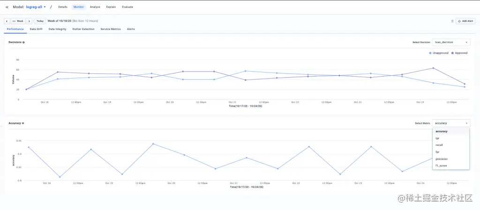This screenshot has width=480, height=210.
Task: Open the loan_decision dropdown
Action: [x=451, y=42]
